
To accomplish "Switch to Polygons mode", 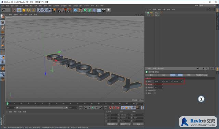I will pos(2,47).
